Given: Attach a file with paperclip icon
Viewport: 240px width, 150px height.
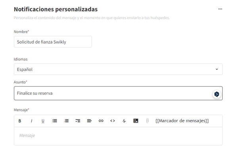Looking at the screenshot, I should 148,121.
